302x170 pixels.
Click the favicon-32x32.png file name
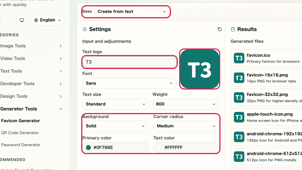point(267,95)
